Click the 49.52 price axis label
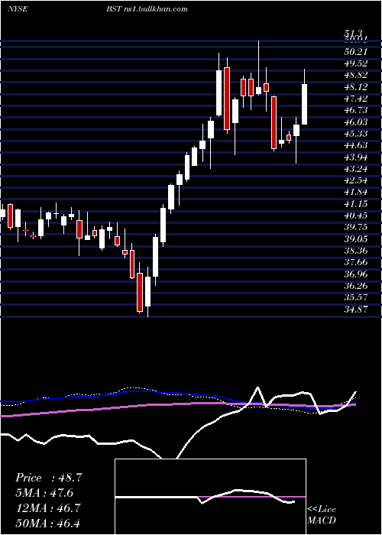Image resolution: width=382 pixels, height=535 pixels. (356, 63)
